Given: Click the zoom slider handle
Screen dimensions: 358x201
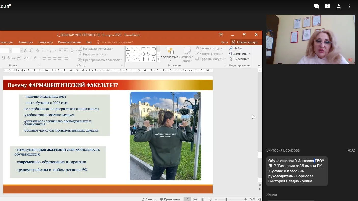Looking at the screenshot, I should point(226,199).
